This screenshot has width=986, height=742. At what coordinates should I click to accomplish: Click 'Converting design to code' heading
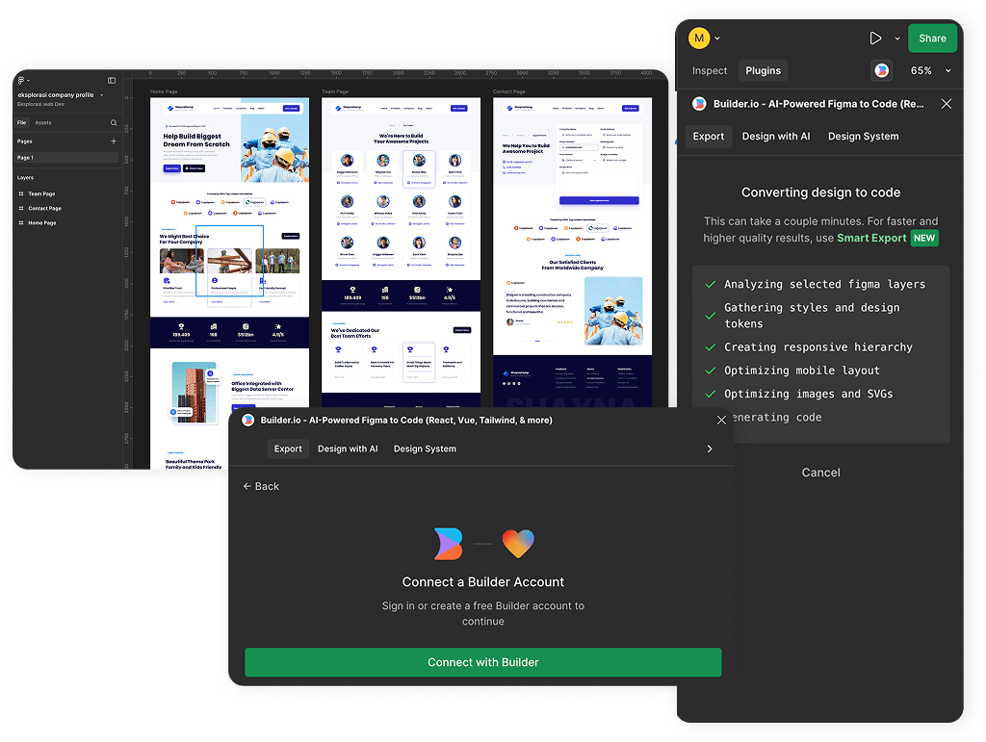[x=820, y=192]
